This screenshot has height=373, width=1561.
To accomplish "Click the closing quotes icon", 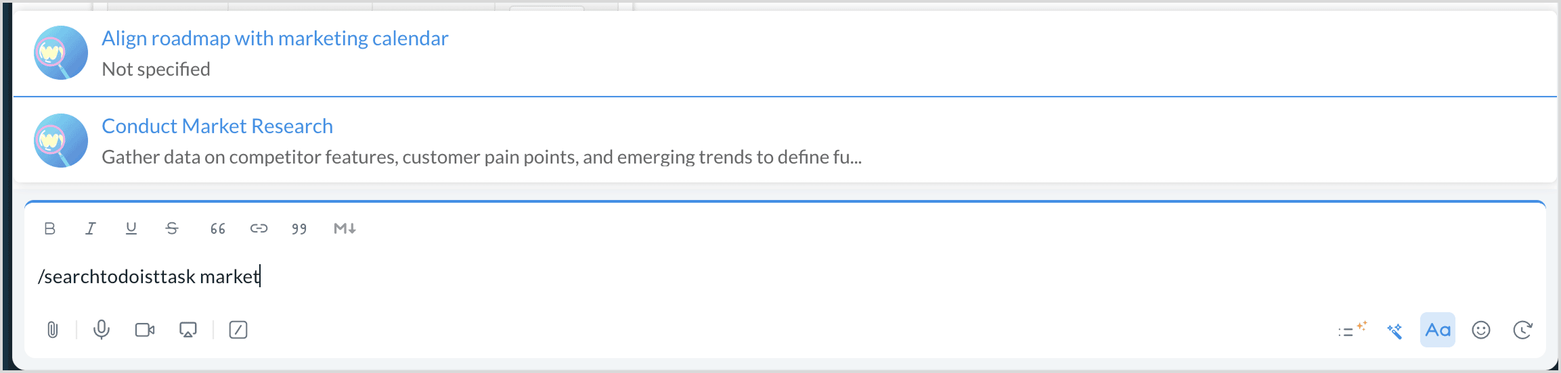I will coord(299,228).
